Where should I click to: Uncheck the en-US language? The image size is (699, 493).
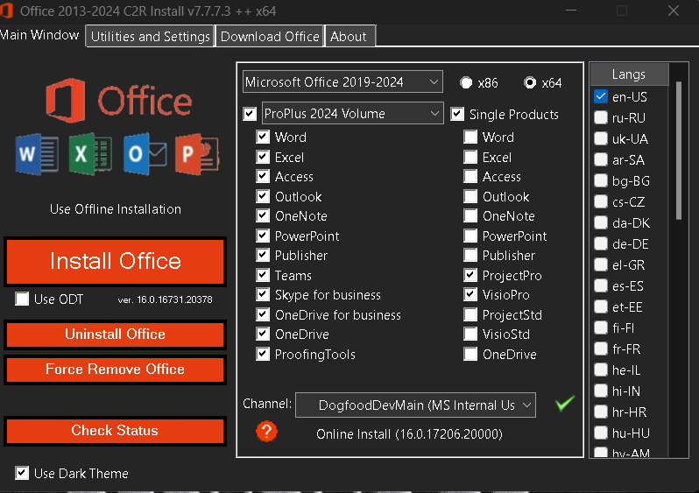pyautogui.click(x=601, y=96)
